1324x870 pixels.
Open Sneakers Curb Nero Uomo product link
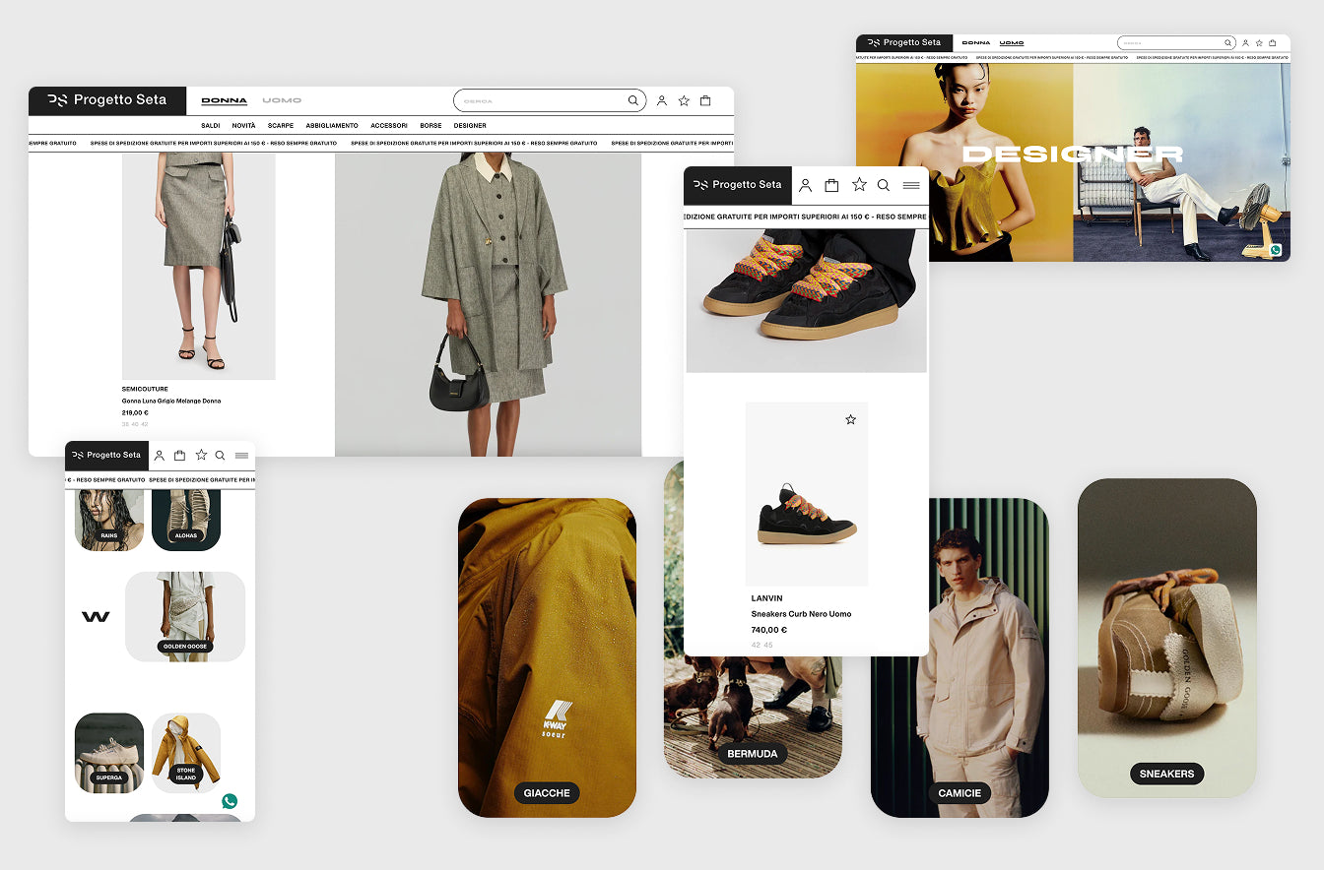(801, 614)
